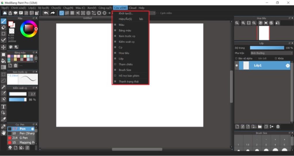Activate the rectangular Select tool
294x156 pixels.
[3, 74]
